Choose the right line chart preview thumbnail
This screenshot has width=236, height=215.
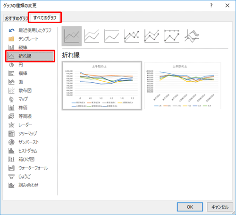point(183,86)
